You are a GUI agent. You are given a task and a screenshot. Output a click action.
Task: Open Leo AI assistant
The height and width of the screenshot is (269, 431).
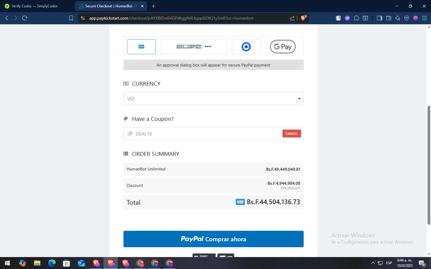(398, 18)
